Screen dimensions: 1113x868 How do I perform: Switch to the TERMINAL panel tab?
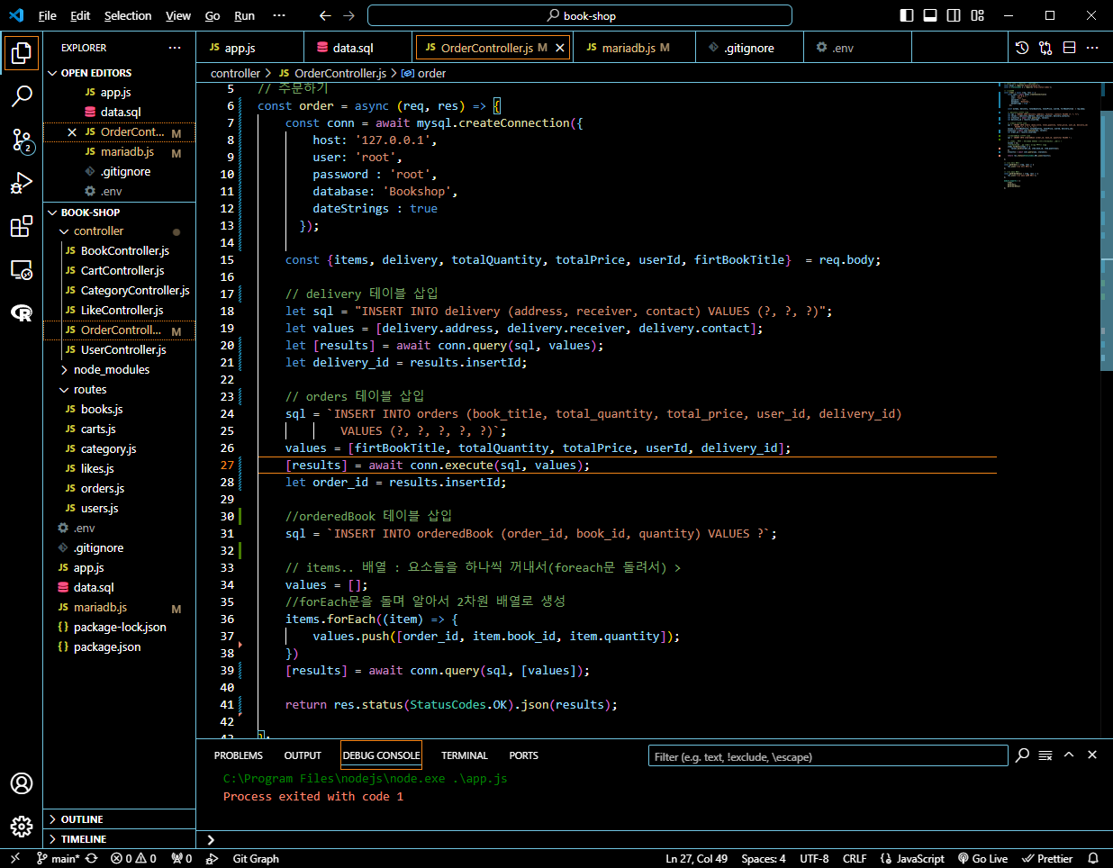coord(465,755)
